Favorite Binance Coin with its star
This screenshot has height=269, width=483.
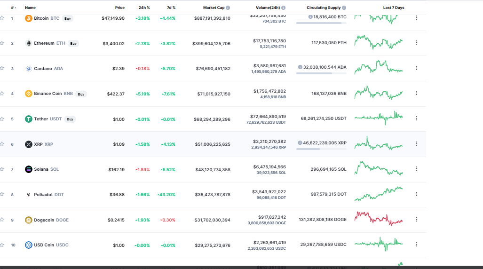(x=2, y=94)
